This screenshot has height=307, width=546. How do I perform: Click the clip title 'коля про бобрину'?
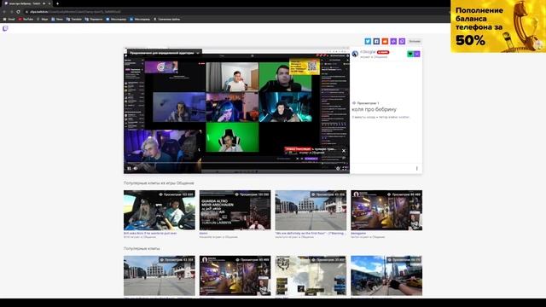(x=374, y=109)
